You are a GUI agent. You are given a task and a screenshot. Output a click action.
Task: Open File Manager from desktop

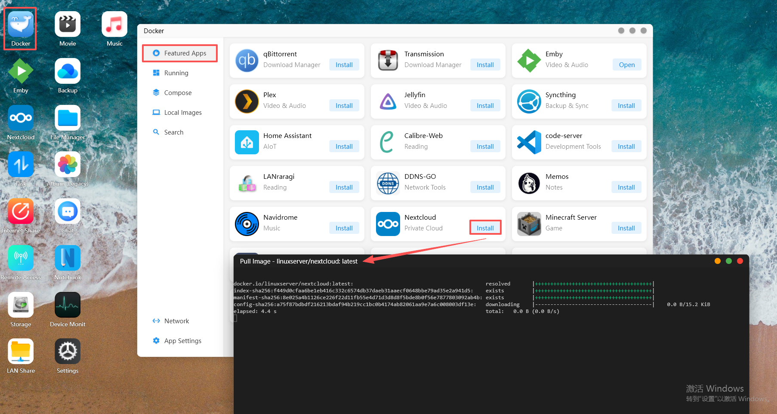coord(68,118)
